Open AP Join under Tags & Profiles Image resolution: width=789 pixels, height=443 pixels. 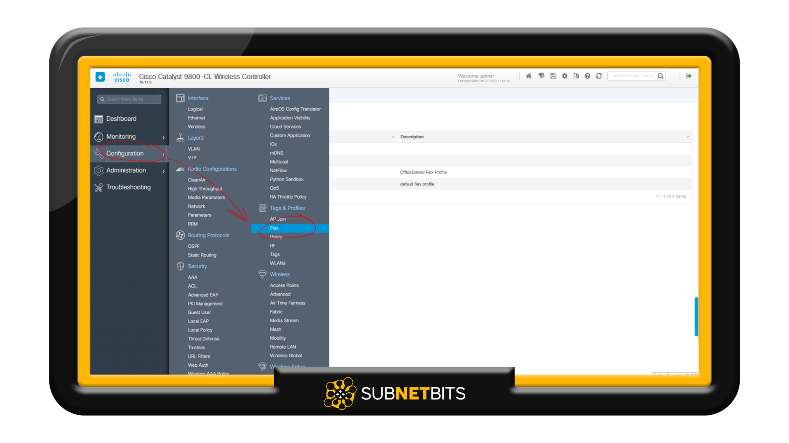click(278, 219)
